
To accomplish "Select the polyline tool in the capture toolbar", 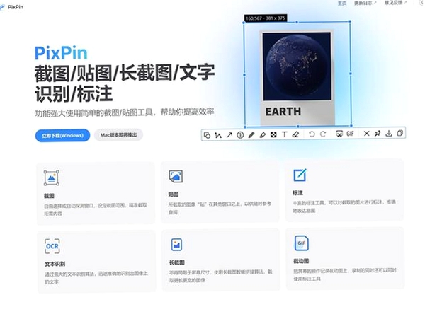I will 218,135.
